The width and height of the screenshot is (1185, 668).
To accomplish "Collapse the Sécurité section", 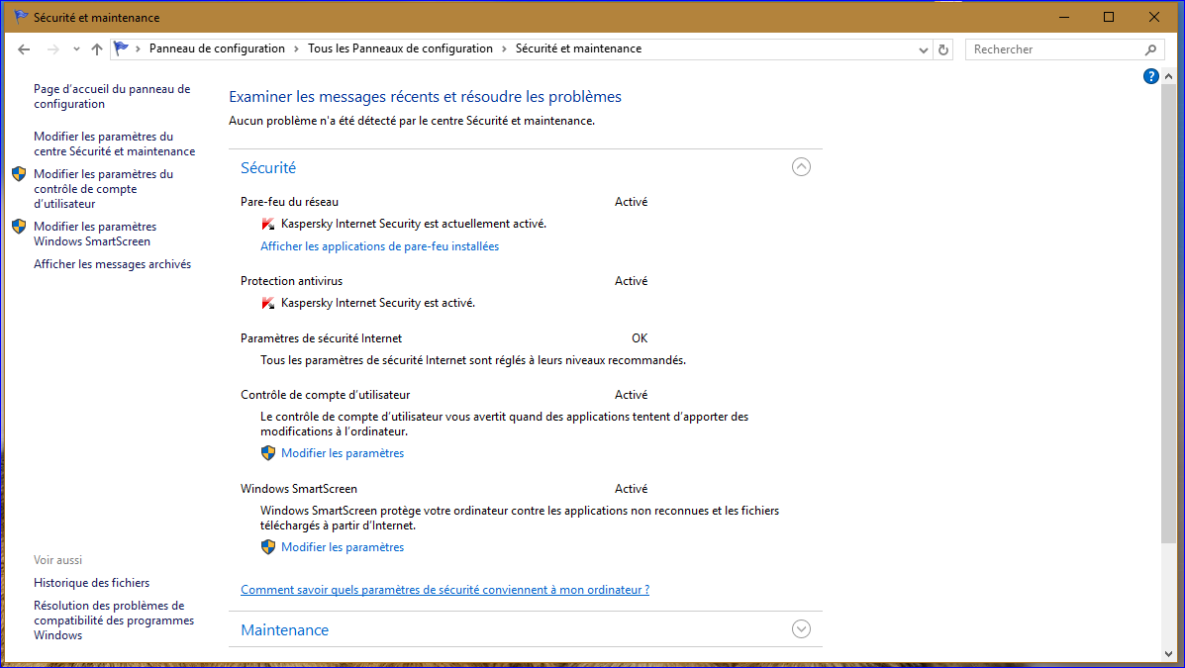I will pos(801,167).
